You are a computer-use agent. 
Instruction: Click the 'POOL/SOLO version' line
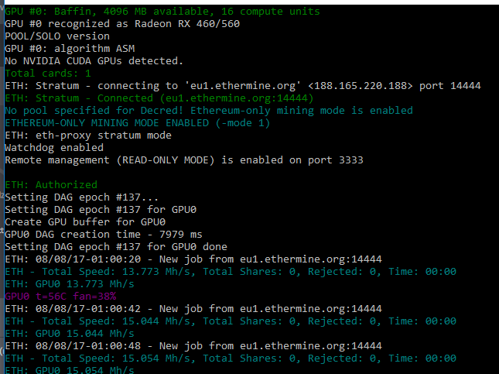pos(57,36)
